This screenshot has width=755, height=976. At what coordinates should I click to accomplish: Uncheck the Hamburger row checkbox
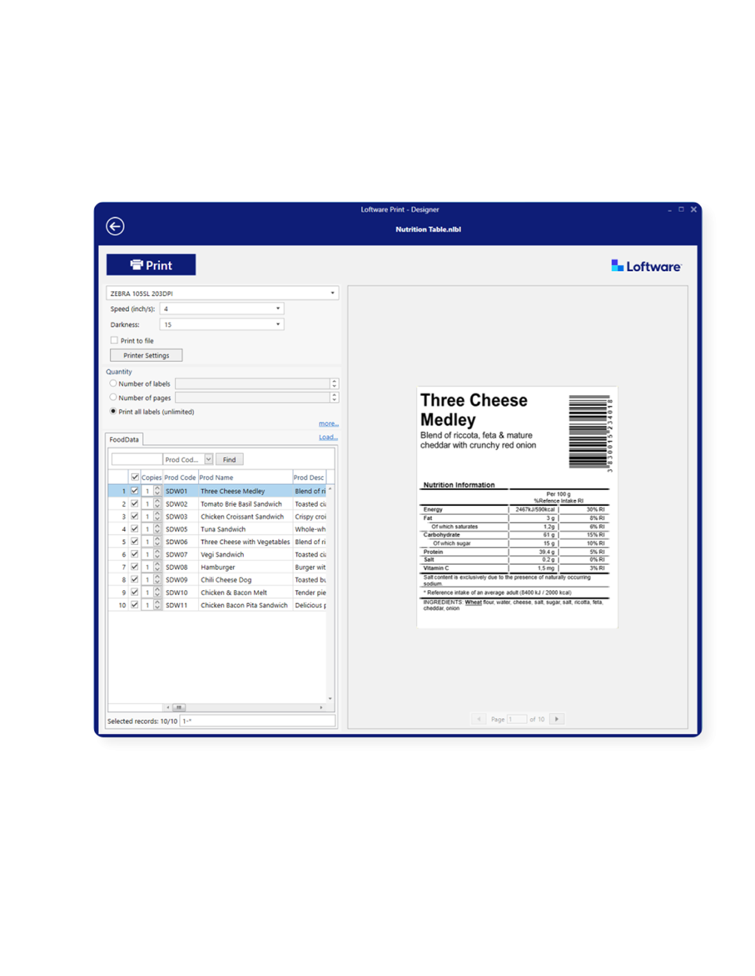pyautogui.click(x=135, y=567)
